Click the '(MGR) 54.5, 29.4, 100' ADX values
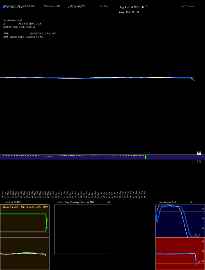 (43, 34)
